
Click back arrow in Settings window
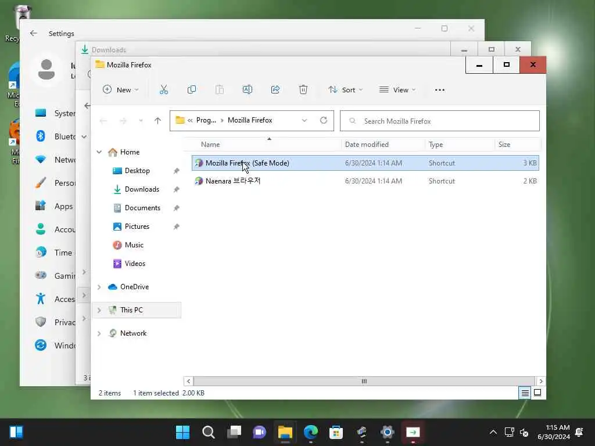34,33
